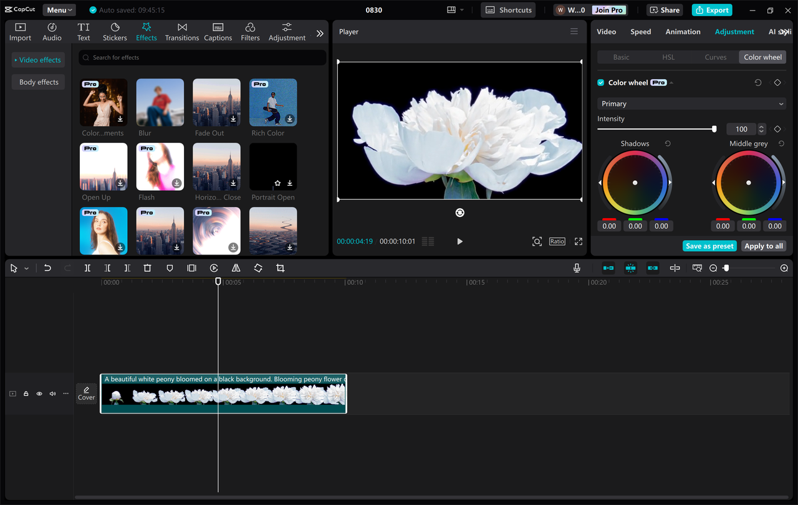Open the selection tool dropdown arrow

coord(26,267)
